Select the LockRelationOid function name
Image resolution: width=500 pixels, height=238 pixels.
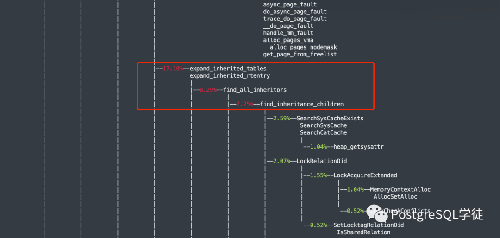[x=322, y=161]
